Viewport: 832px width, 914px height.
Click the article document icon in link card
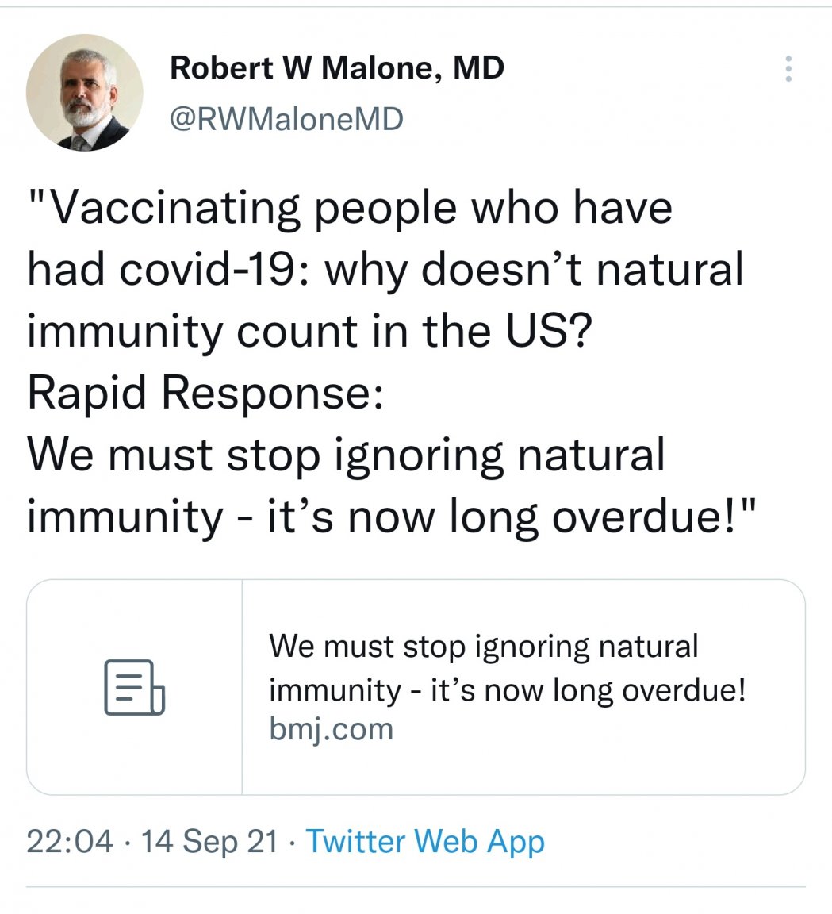[134, 687]
